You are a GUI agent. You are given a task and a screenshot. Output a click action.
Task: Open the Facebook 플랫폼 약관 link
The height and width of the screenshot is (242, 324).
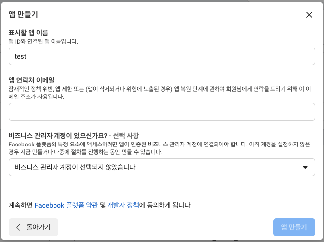[66, 205]
